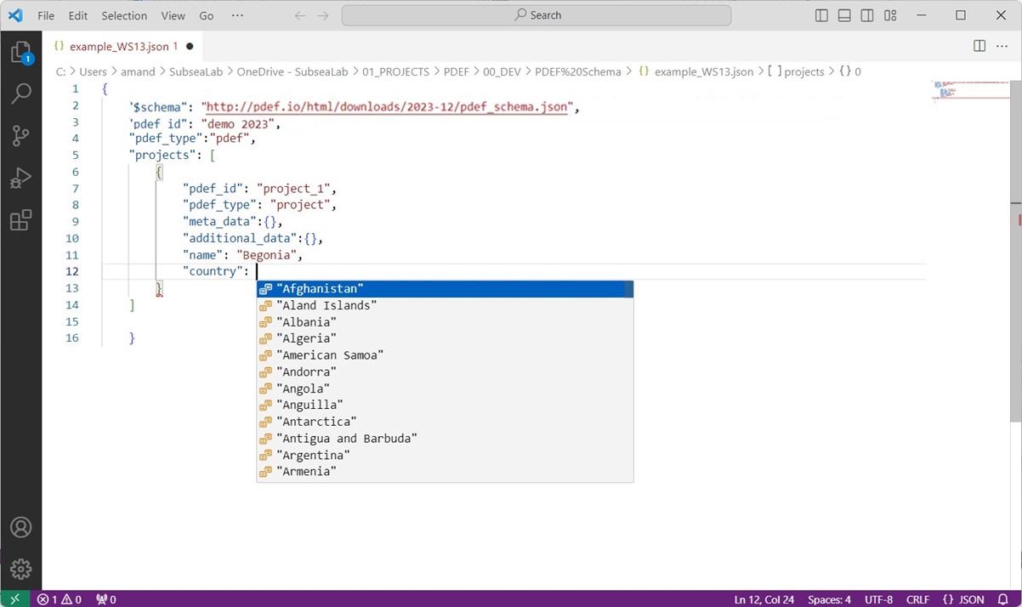Viewport: 1022px width, 607px height.
Task: Open the Search view in activity bar
Action: pos(20,94)
